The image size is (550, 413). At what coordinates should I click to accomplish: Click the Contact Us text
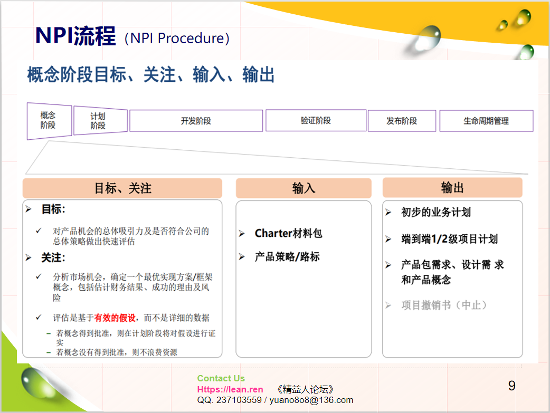coord(221,378)
